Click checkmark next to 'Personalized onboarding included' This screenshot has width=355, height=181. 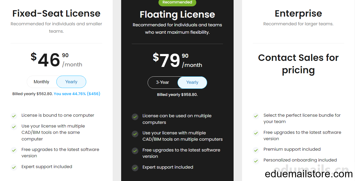[x=256, y=161]
